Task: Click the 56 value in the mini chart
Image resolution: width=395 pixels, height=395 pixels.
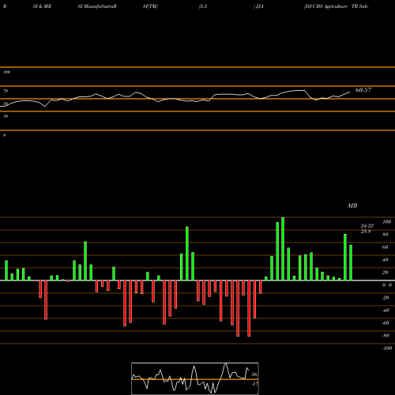Action: click(x=254, y=374)
